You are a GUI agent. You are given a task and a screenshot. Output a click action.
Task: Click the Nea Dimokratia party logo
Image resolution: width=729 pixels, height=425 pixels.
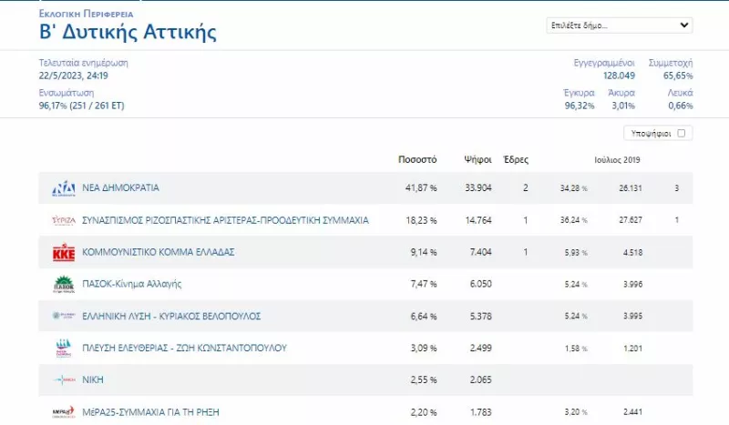63,188
